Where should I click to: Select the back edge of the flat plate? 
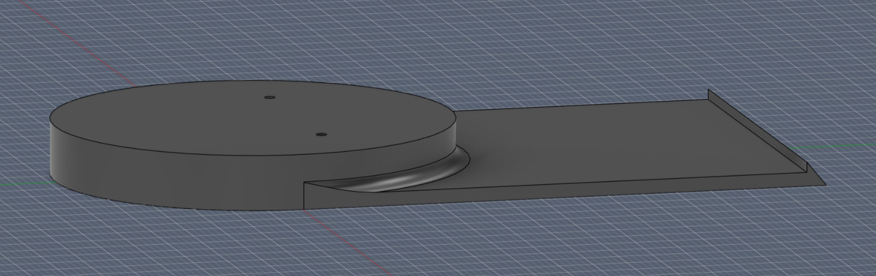(580, 105)
